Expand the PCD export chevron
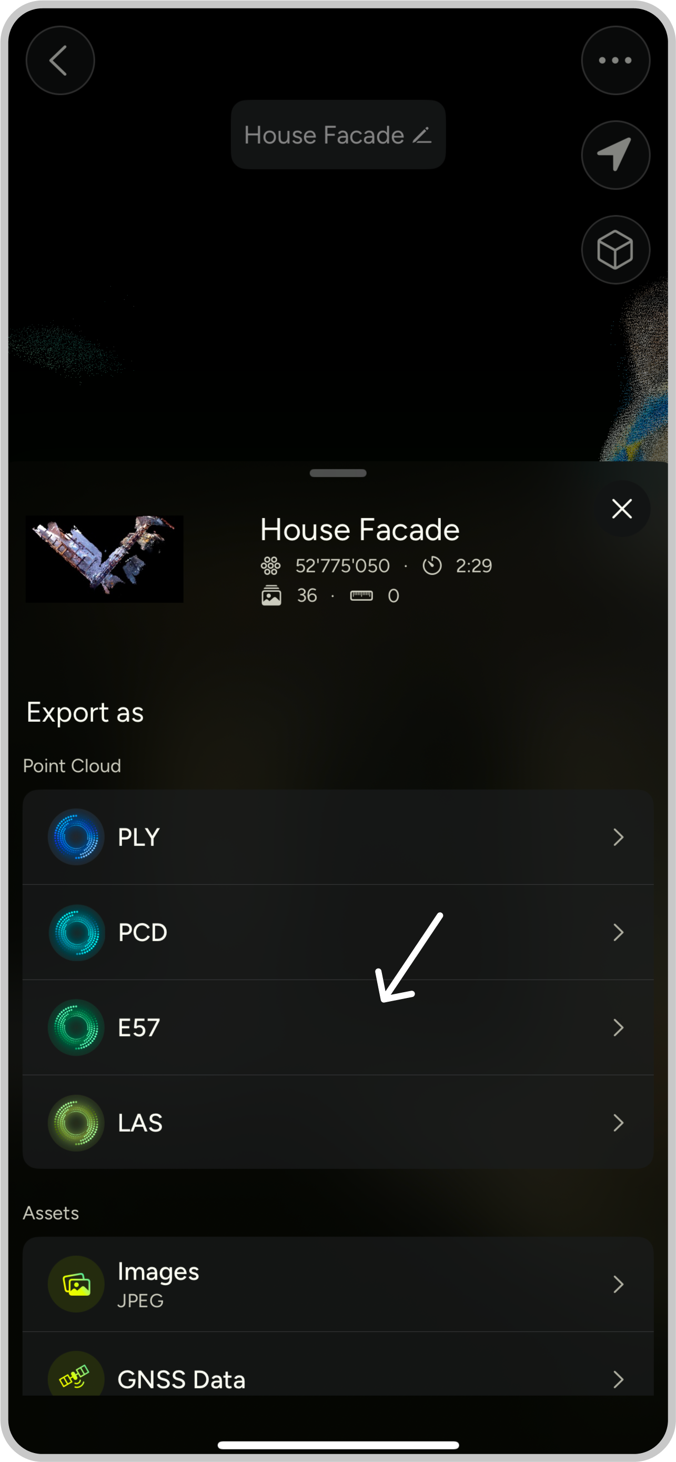The height and width of the screenshot is (1462, 676). (x=618, y=932)
